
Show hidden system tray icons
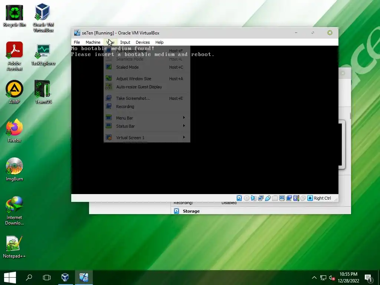[314, 278]
